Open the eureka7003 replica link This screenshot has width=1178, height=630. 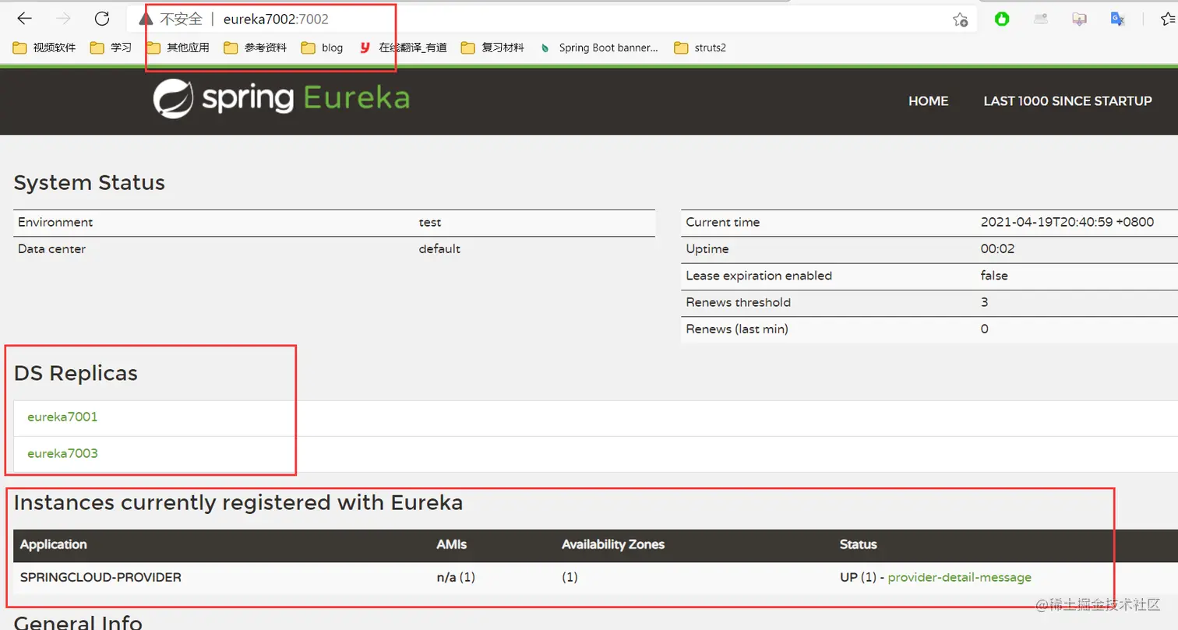pos(62,452)
